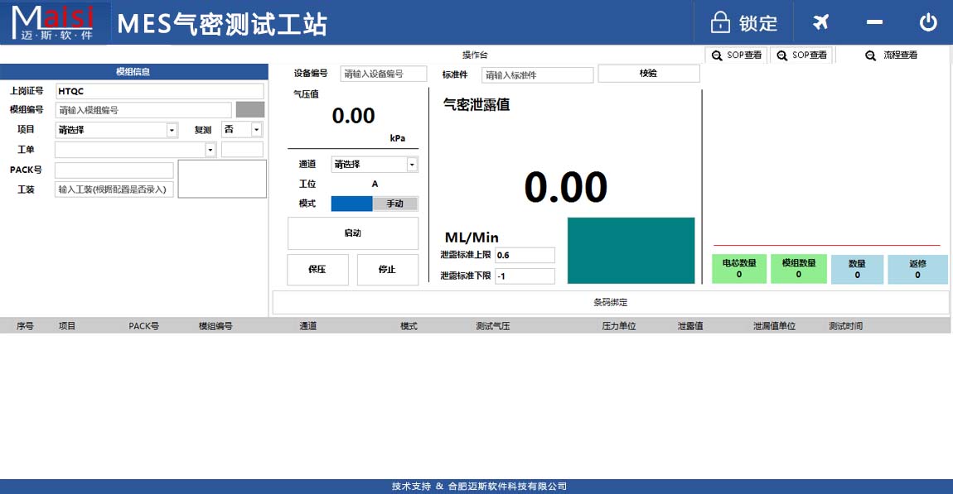
Task: Click the teal leak indicator block
Action: [x=630, y=250]
